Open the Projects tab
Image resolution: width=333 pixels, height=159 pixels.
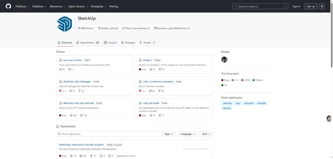110,43
